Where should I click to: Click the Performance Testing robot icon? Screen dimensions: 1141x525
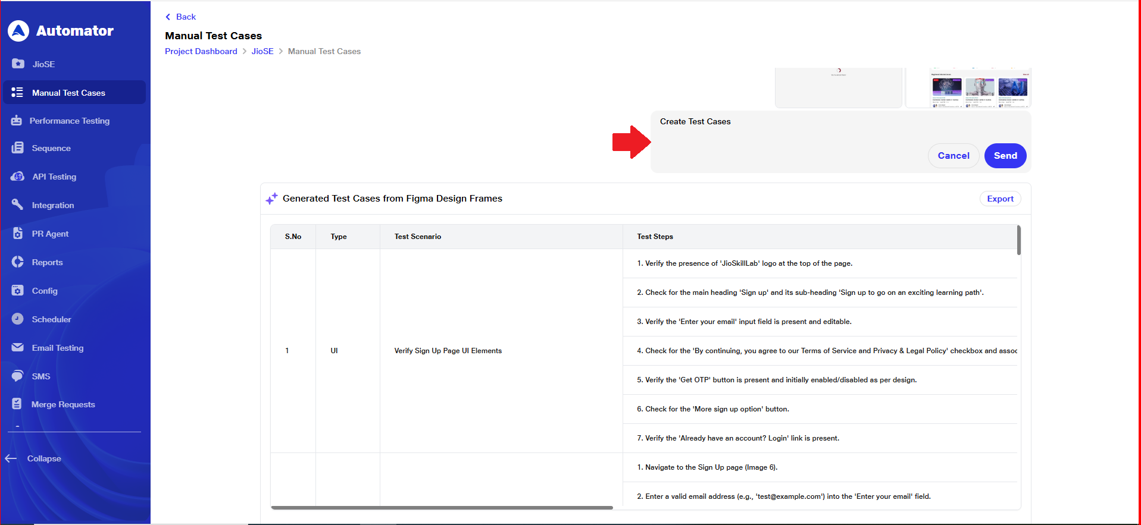coord(17,121)
